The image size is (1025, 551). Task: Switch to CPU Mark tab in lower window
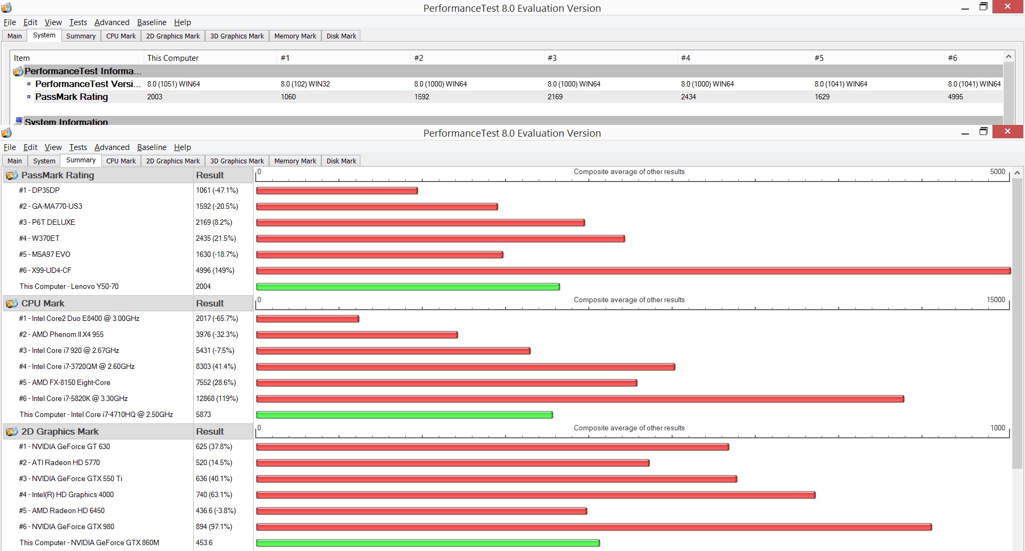click(121, 161)
